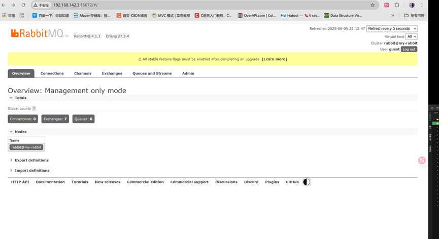Viewport: 439px width, 239px height.
Task: Click the Learn more link
Action: point(275,59)
